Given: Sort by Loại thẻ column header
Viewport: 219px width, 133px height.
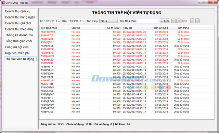Looking at the screenshot, I should click(x=85, y=28).
